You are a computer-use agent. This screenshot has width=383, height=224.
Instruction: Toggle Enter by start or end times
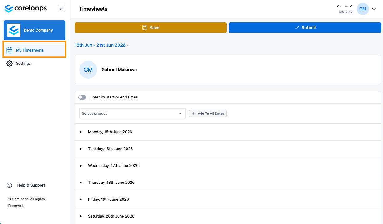click(82, 97)
